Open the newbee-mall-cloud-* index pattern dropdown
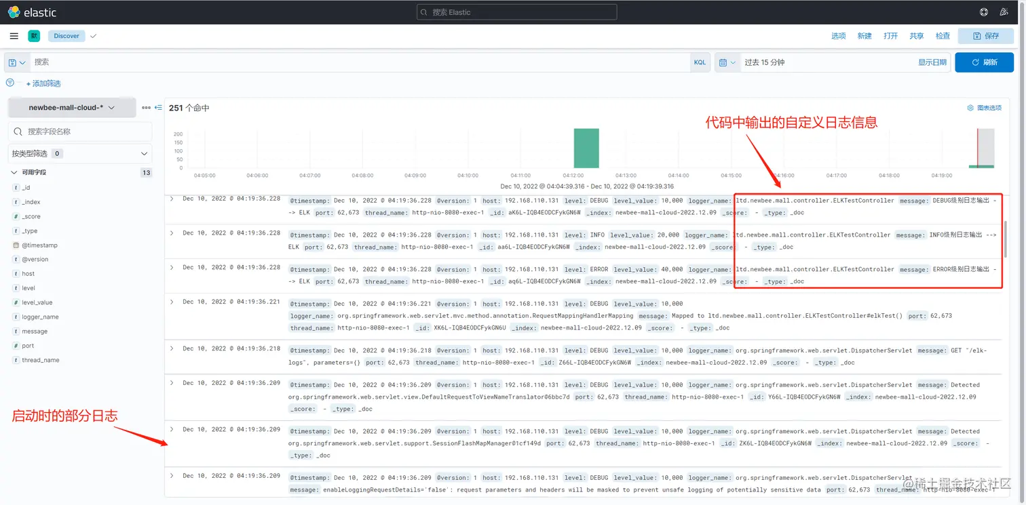 click(x=71, y=108)
